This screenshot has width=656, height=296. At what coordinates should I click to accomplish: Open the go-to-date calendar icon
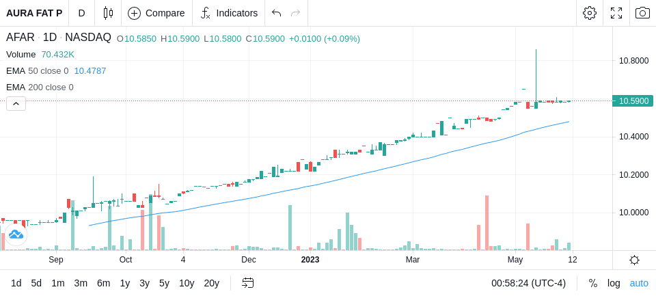tap(247, 283)
